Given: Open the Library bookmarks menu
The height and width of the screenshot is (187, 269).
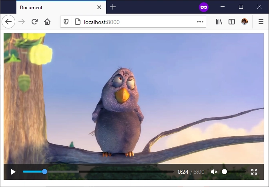Looking at the screenshot, I should click(x=219, y=22).
